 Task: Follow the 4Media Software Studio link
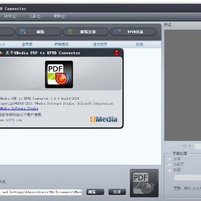[x=19, y=108]
